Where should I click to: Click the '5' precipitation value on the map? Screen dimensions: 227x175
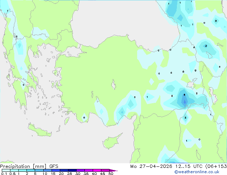[x=184, y=95]
